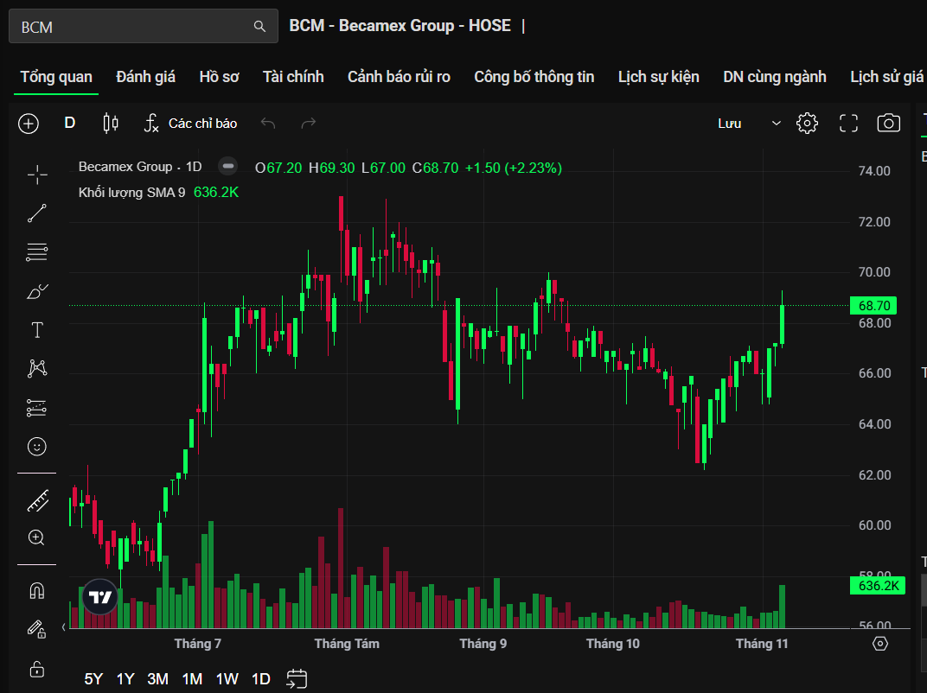Open the candlestick chart type menu
The width and height of the screenshot is (927, 693).
(111, 124)
